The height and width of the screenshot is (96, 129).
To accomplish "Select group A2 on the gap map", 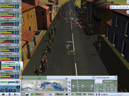I will point(83,87).
